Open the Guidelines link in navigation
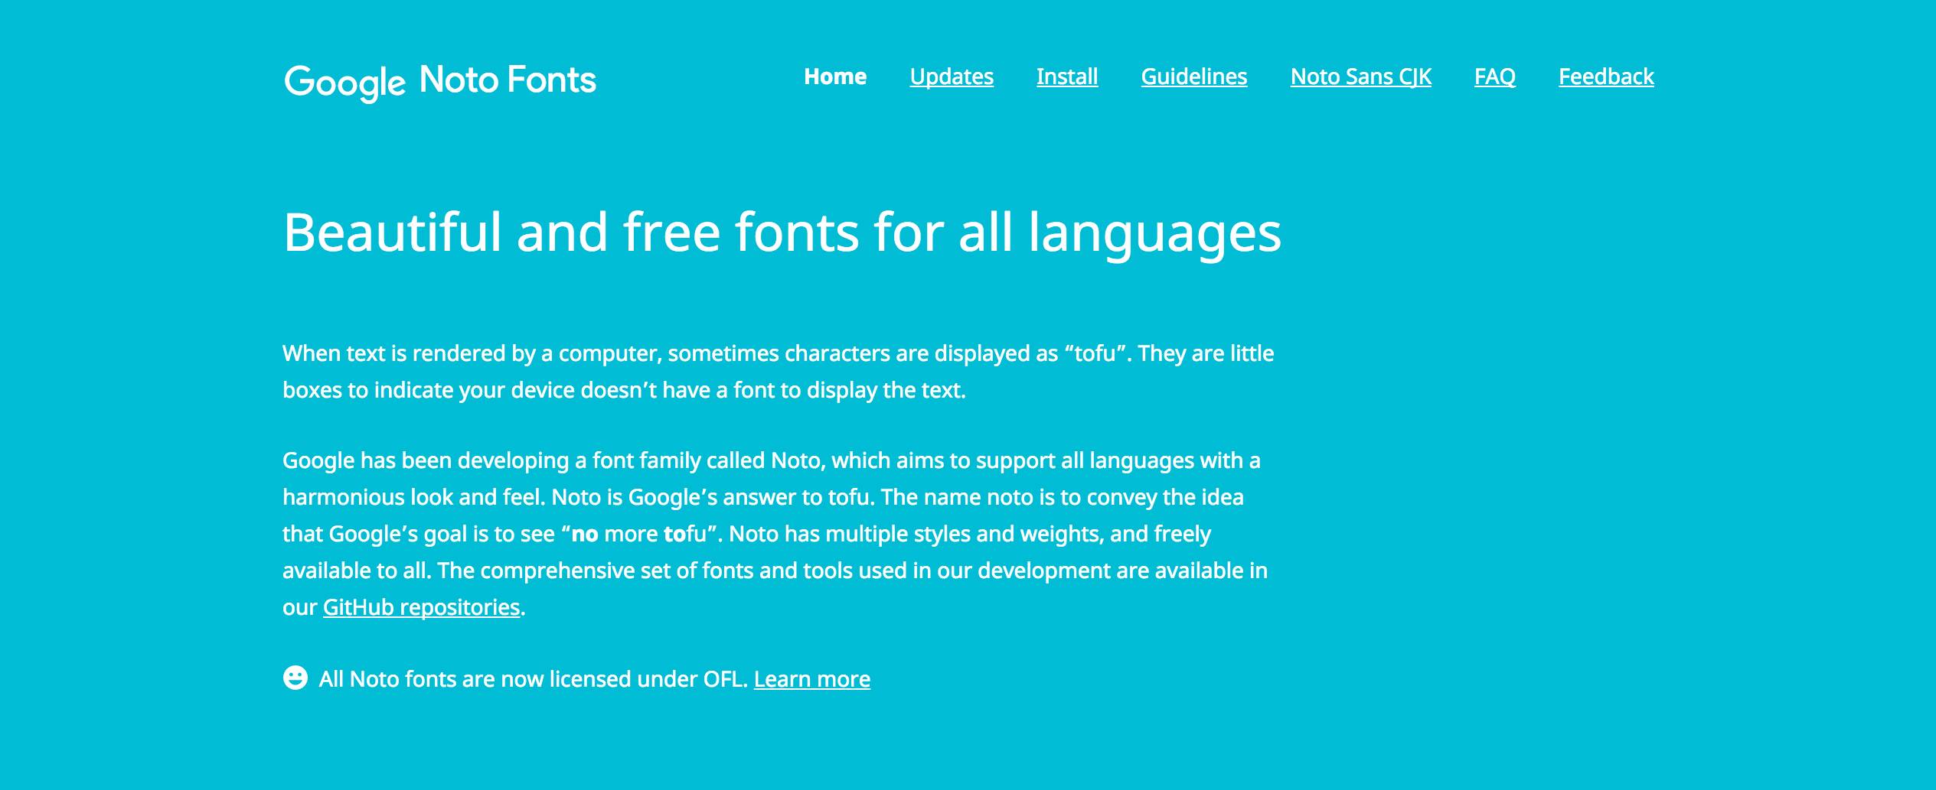The height and width of the screenshot is (790, 1936). (x=1194, y=76)
